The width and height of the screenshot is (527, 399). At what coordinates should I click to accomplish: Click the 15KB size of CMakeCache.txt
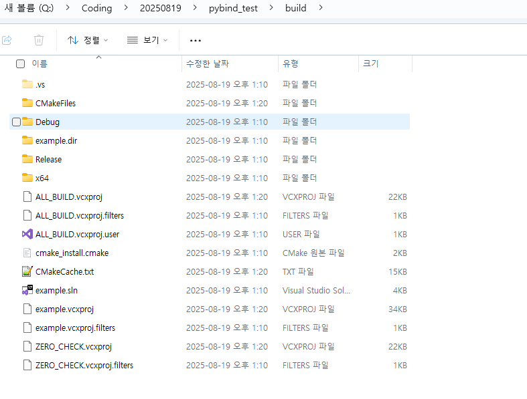(x=398, y=271)
